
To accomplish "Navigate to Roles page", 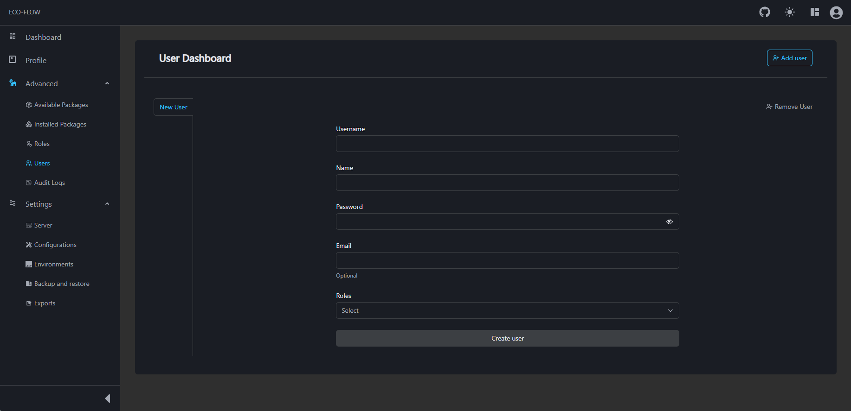I will (42, 144).
